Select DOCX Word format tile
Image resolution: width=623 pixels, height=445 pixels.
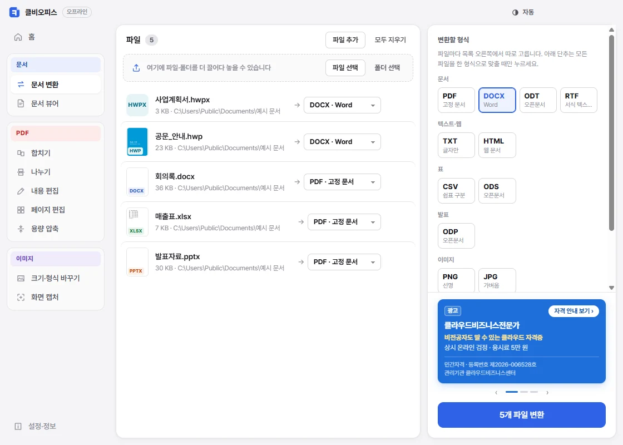(x=497, y=100)
